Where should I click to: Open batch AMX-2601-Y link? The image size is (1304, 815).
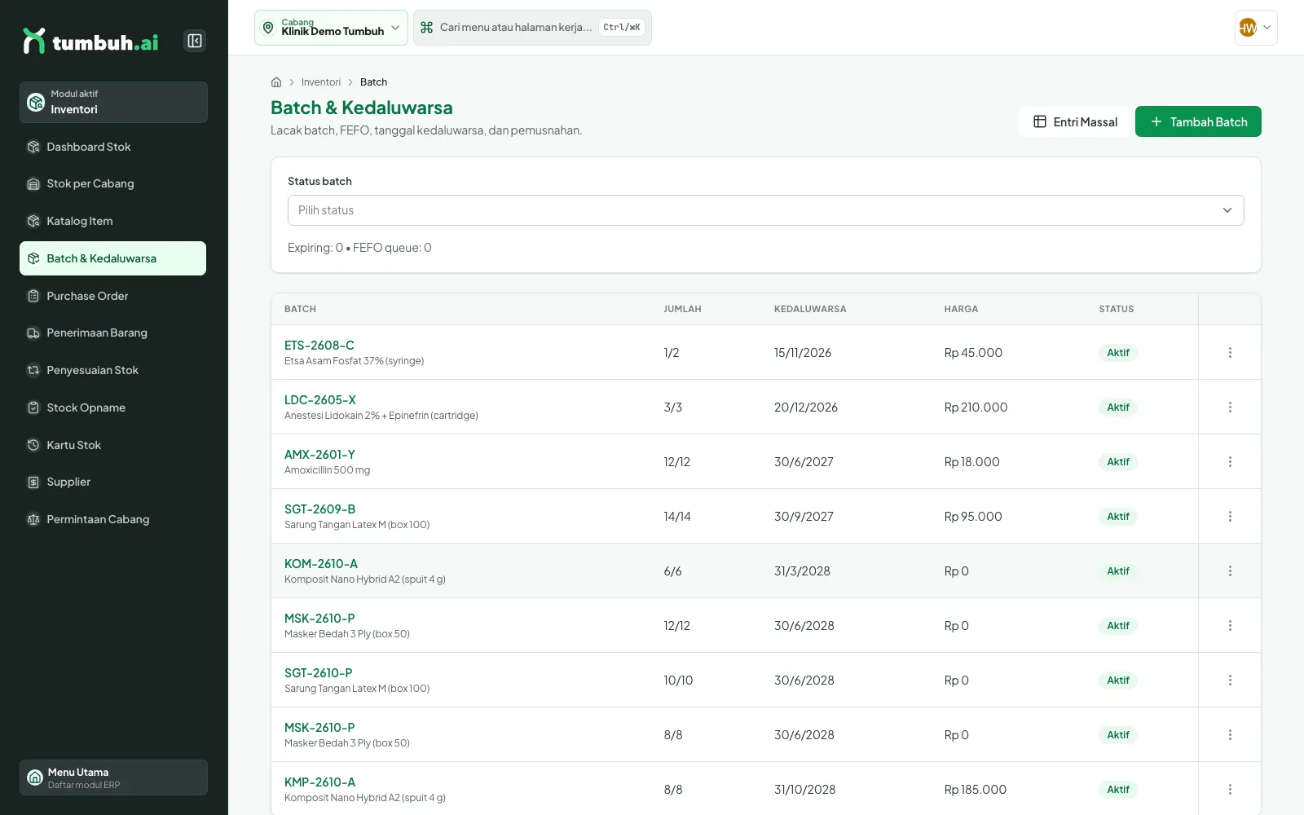[319, 455]
